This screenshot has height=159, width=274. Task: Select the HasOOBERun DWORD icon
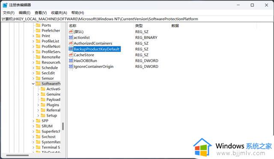point(71,61)
